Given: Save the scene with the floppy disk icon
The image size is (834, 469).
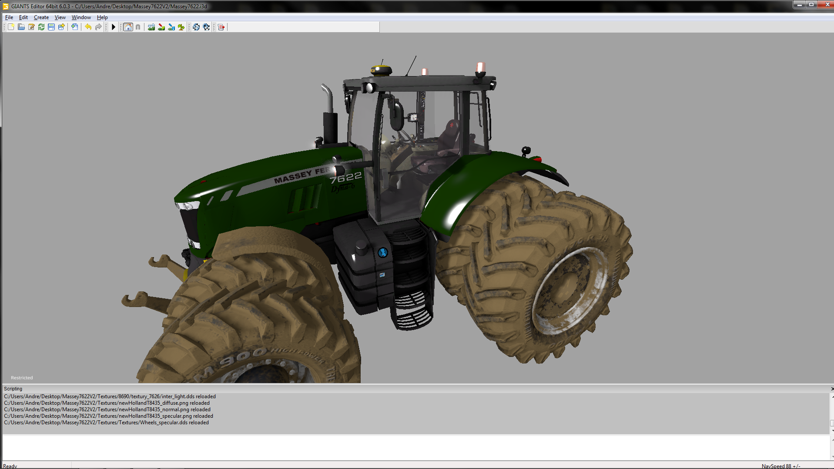Looking at the screenshot, I should click(x=51, y=27).
